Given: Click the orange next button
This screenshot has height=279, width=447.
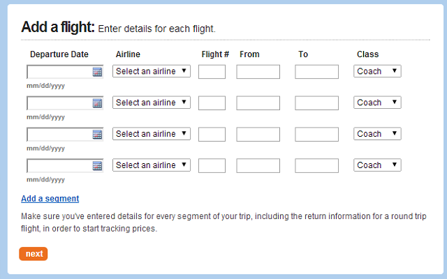Looking at the screenshot, I should pos(34,254).
